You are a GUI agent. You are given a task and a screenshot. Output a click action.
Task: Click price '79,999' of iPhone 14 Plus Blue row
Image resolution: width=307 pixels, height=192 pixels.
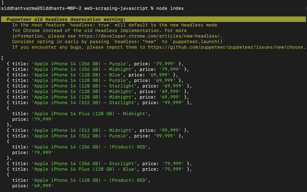click(173, 169)
